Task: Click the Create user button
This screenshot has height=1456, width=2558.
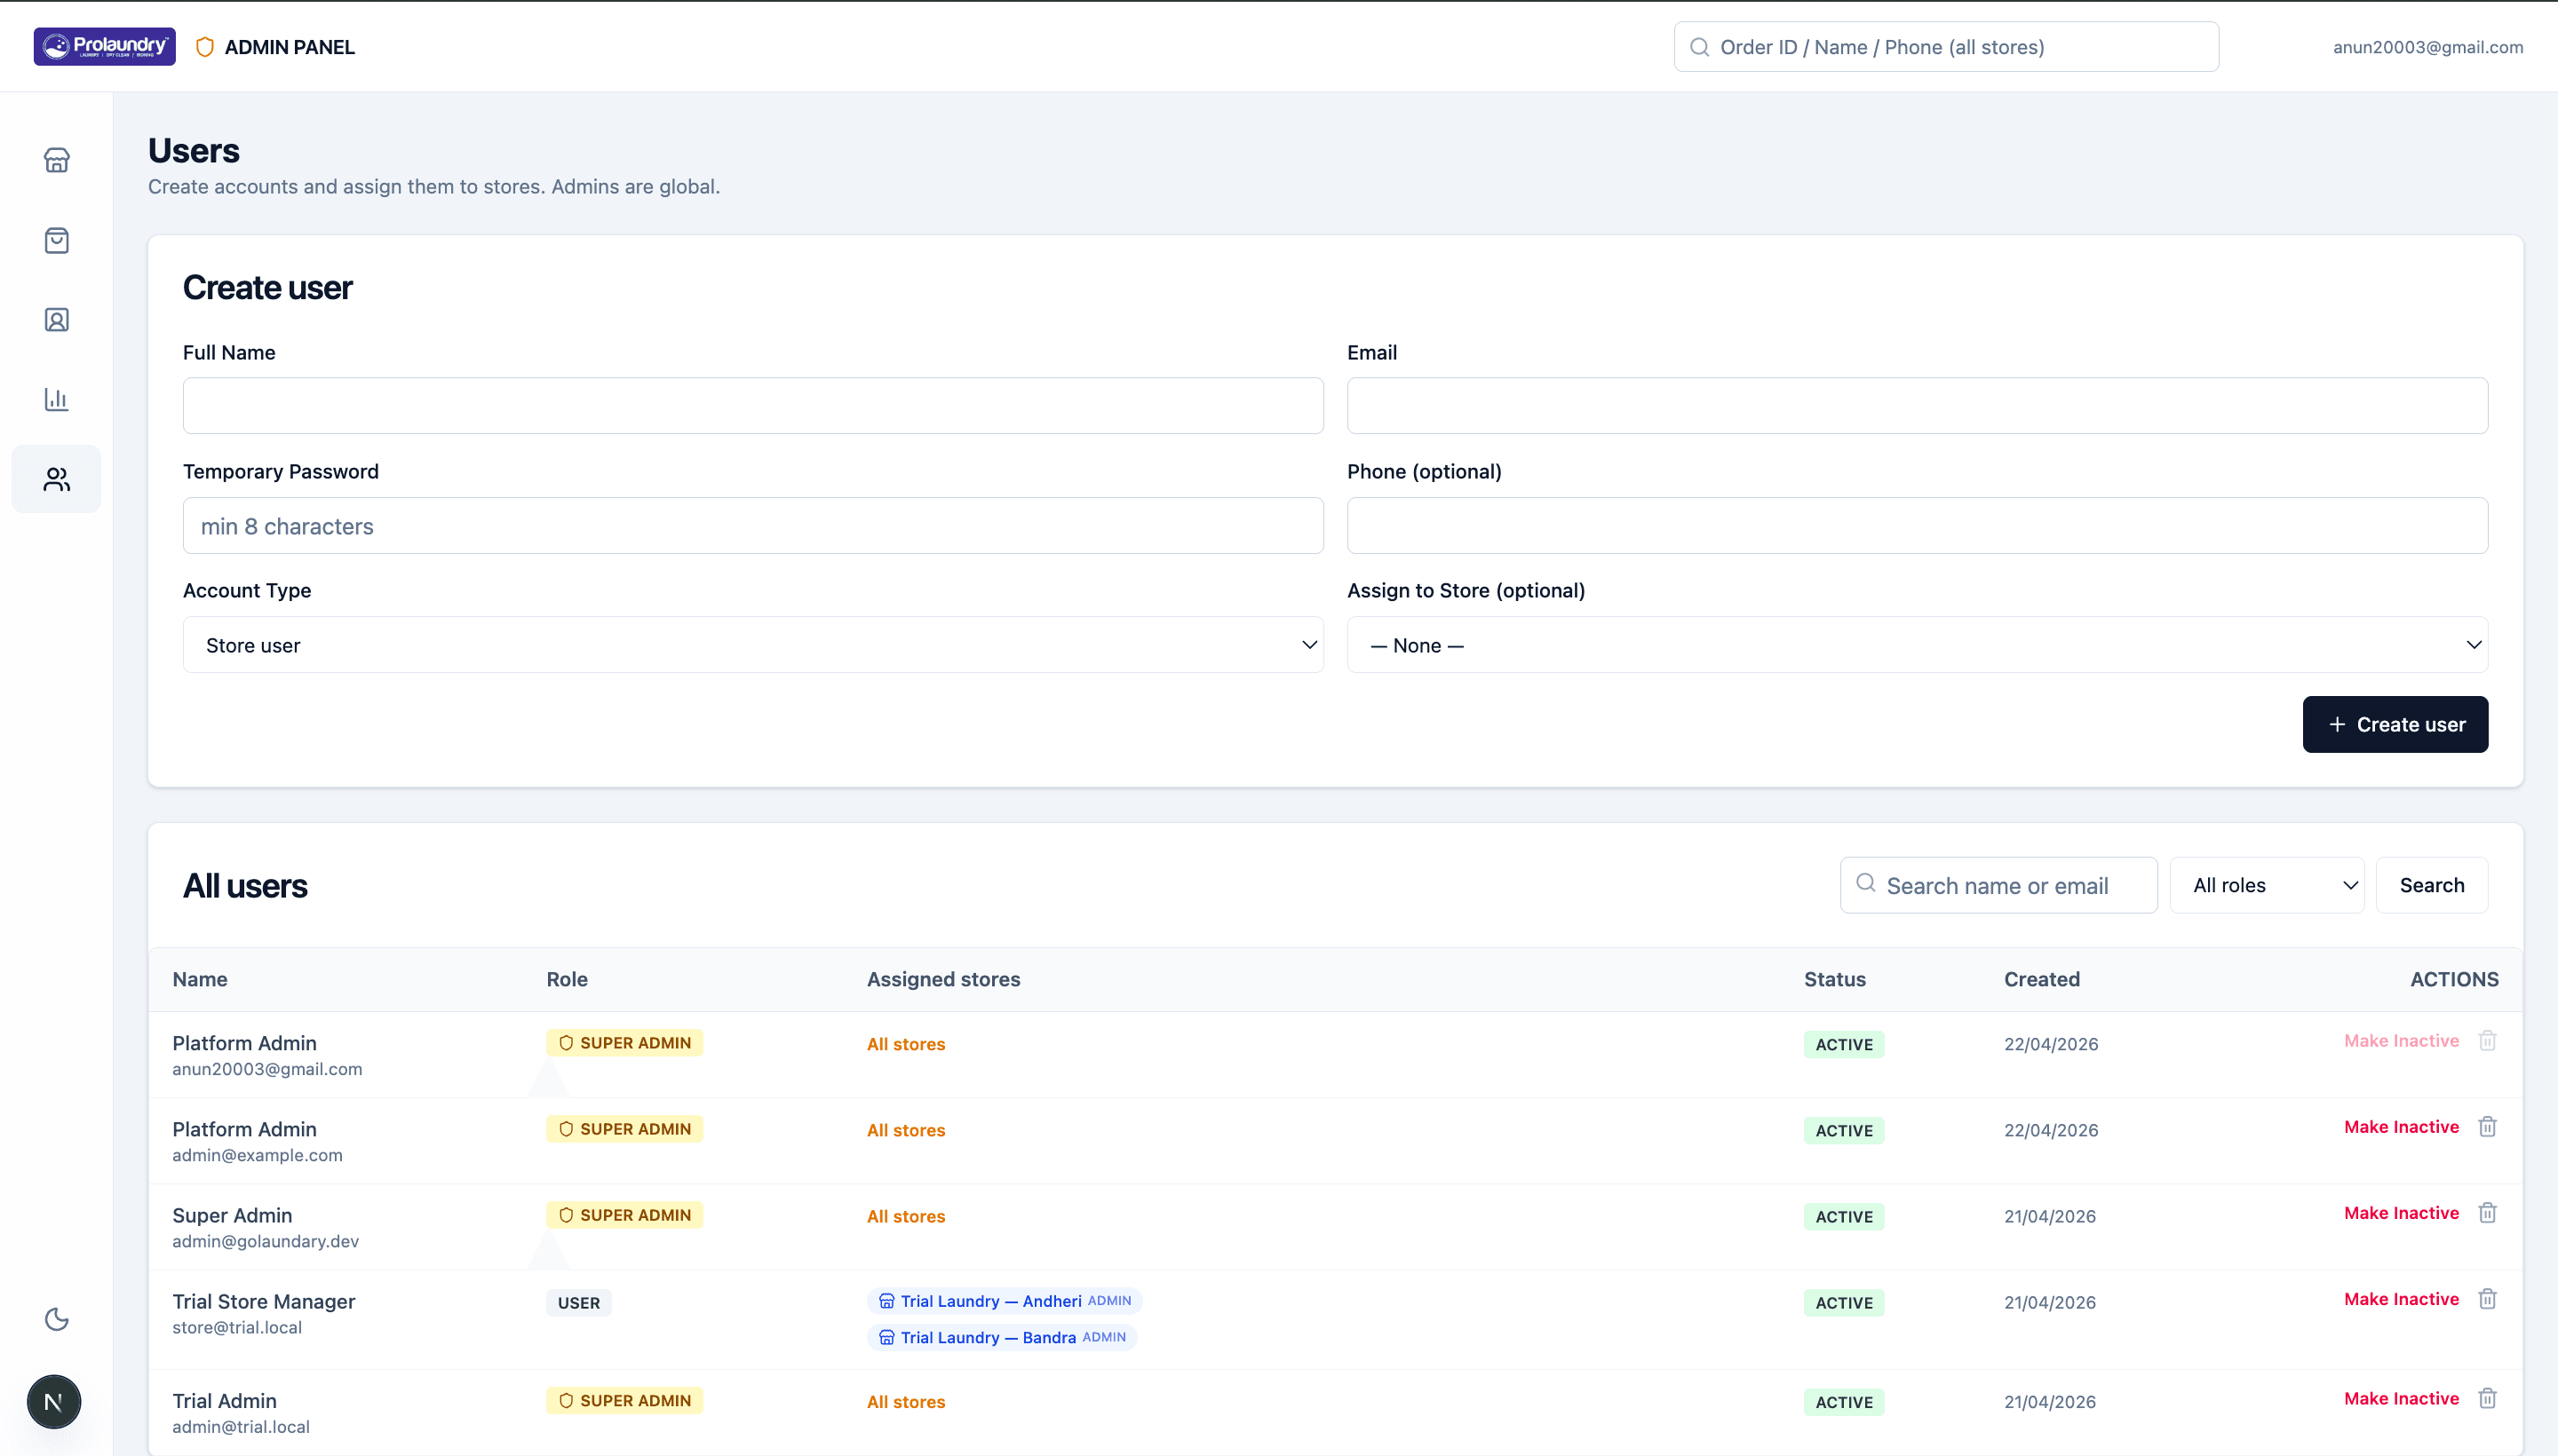Action: click(2395, 724)
